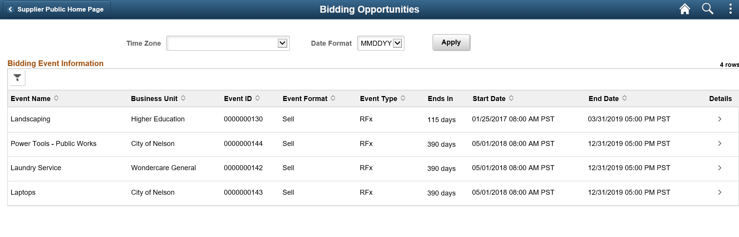Toggle sort order on the Start Date column
This screenshot has height=237, width=739.
pyautogui.click(x=511, y=98)
